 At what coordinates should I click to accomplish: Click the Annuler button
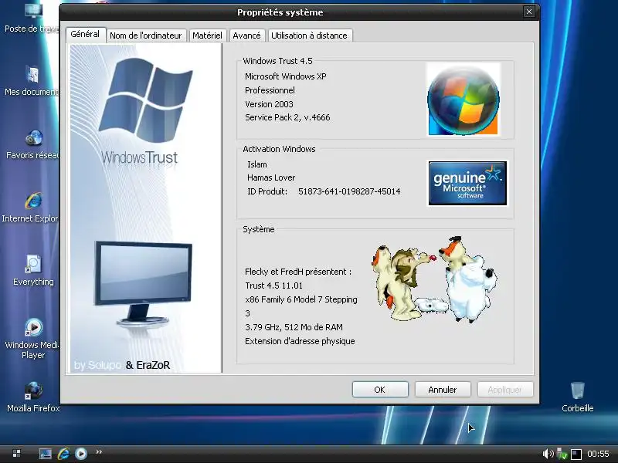click(443, 390)
